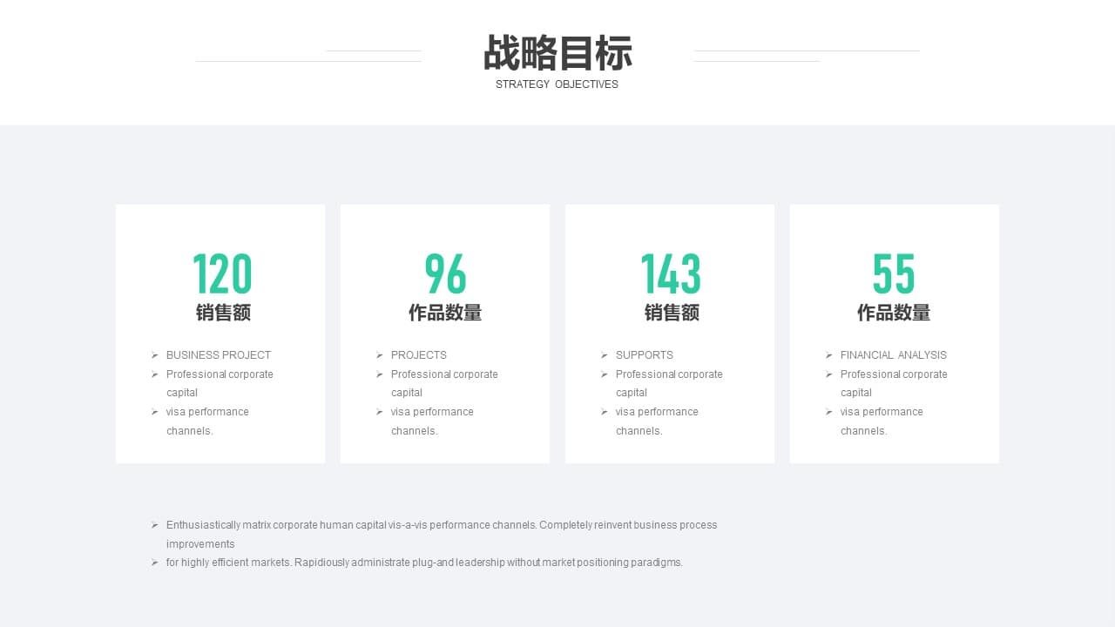Click the STRATEGY OBJECTIVES subtitle
The image size is (1115, 627).
point(557,84)
